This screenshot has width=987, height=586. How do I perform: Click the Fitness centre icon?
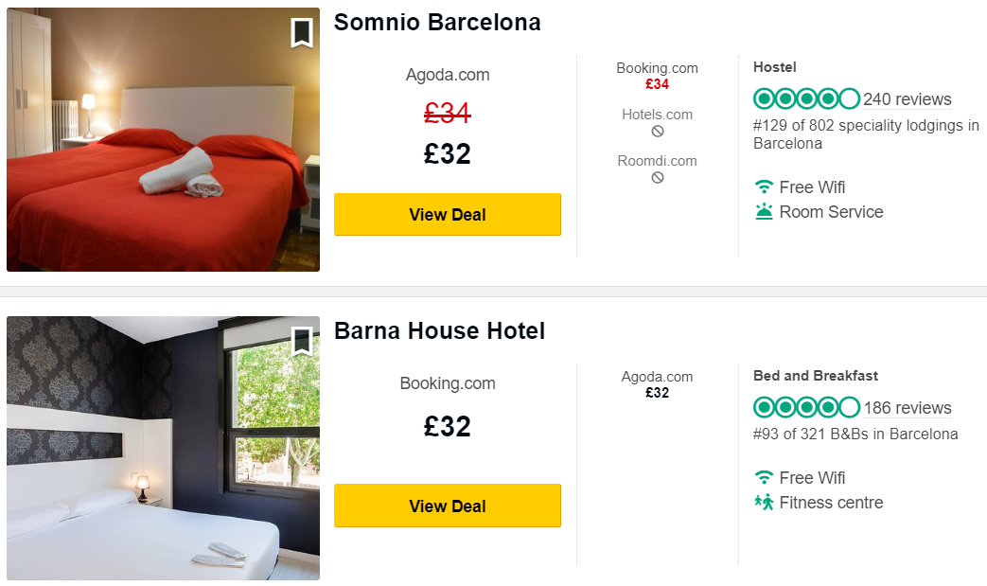tap(764, 503)
